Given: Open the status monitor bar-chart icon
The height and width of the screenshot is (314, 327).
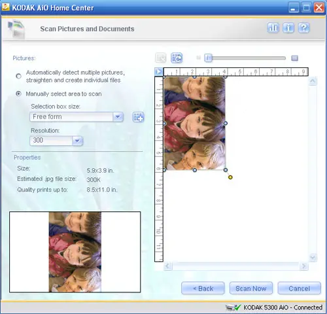Looking at the screenshot, I should click(273, 27).
